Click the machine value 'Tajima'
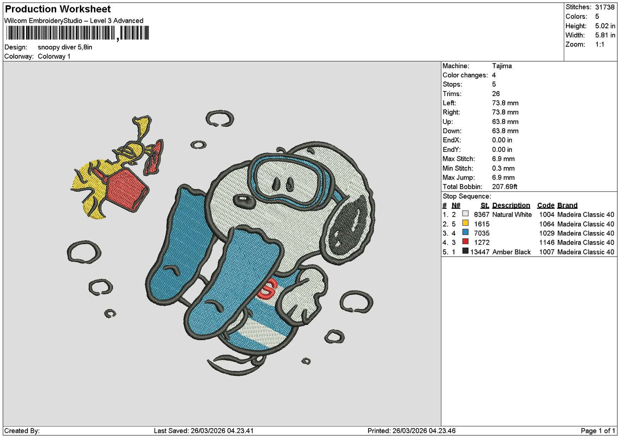The height and width of the screenshot is (438, 620). click(502, 66)
